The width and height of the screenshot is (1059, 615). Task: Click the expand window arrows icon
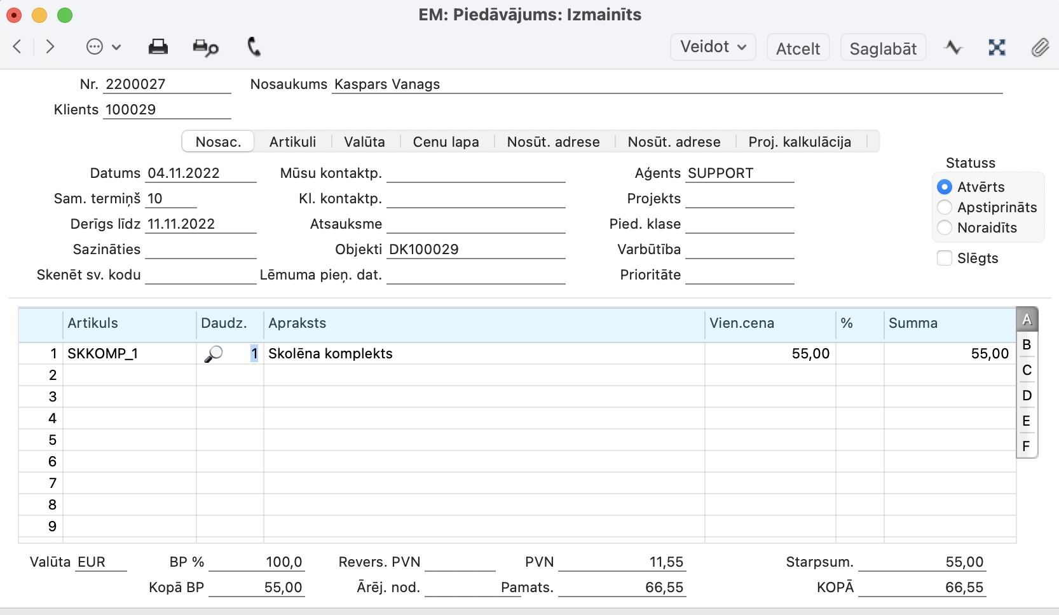[997, 48]
